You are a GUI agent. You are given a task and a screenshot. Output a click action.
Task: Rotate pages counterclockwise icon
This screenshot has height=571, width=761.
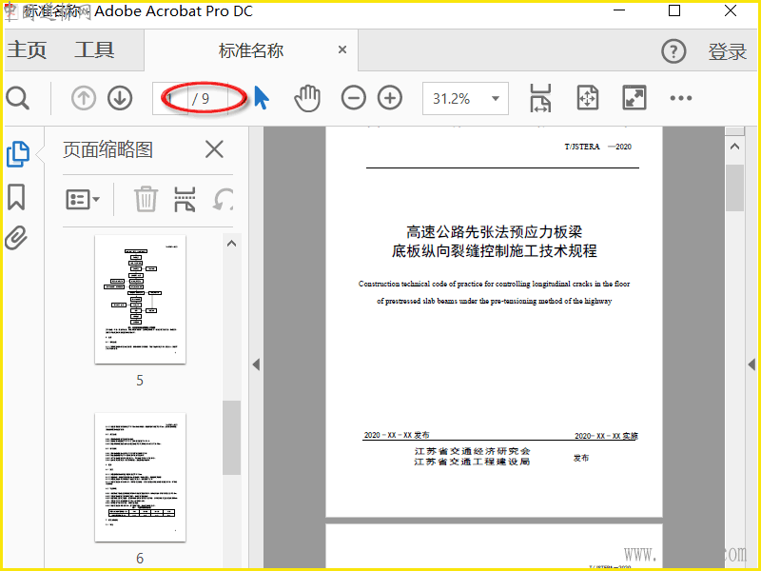coord(223,200)
